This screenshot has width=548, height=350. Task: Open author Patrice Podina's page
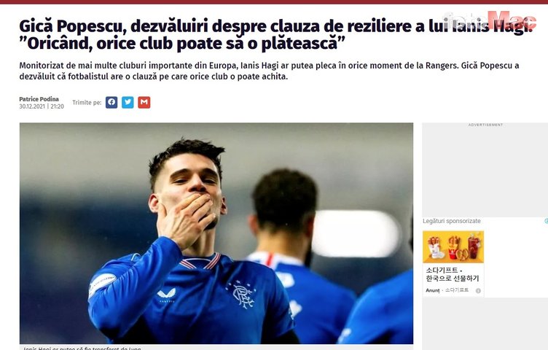coord(39,99)
